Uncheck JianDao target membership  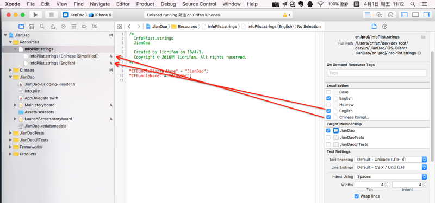pyautogui.click(x=328, y=130)
